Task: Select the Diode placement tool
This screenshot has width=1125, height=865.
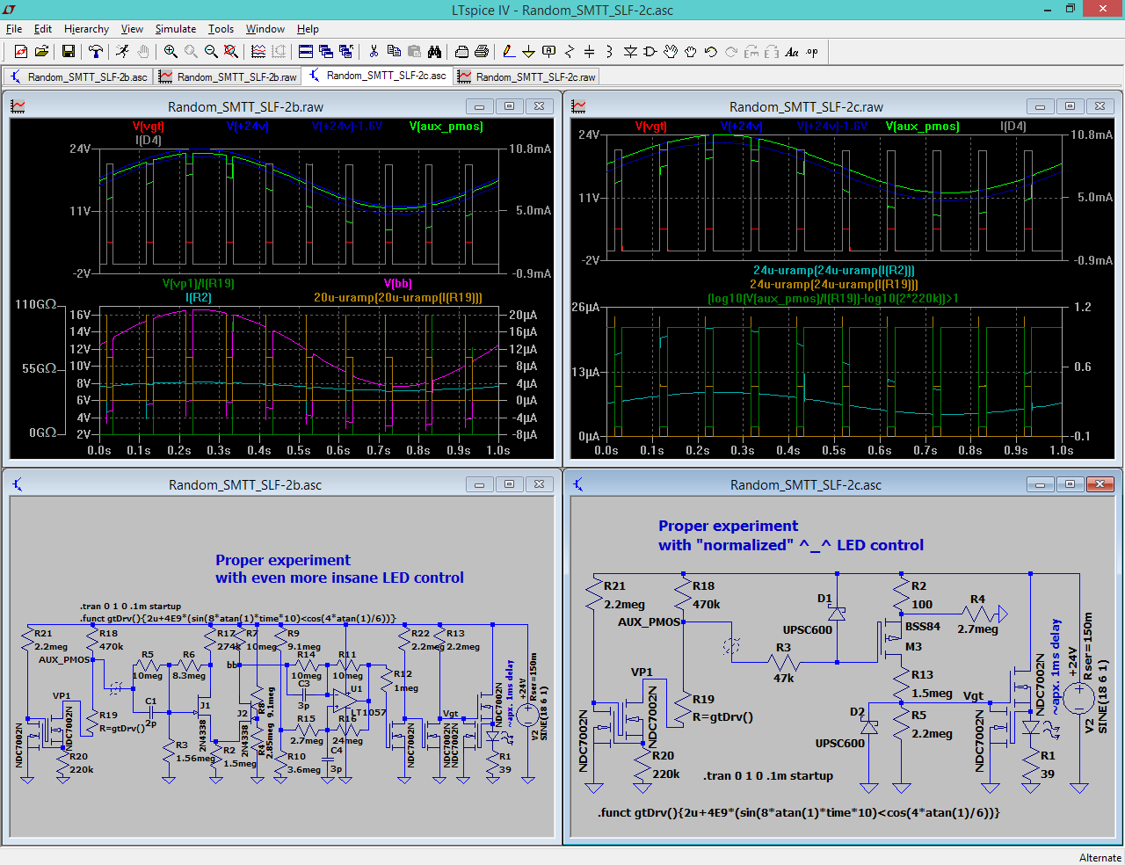Action: (x=630, y=52)
